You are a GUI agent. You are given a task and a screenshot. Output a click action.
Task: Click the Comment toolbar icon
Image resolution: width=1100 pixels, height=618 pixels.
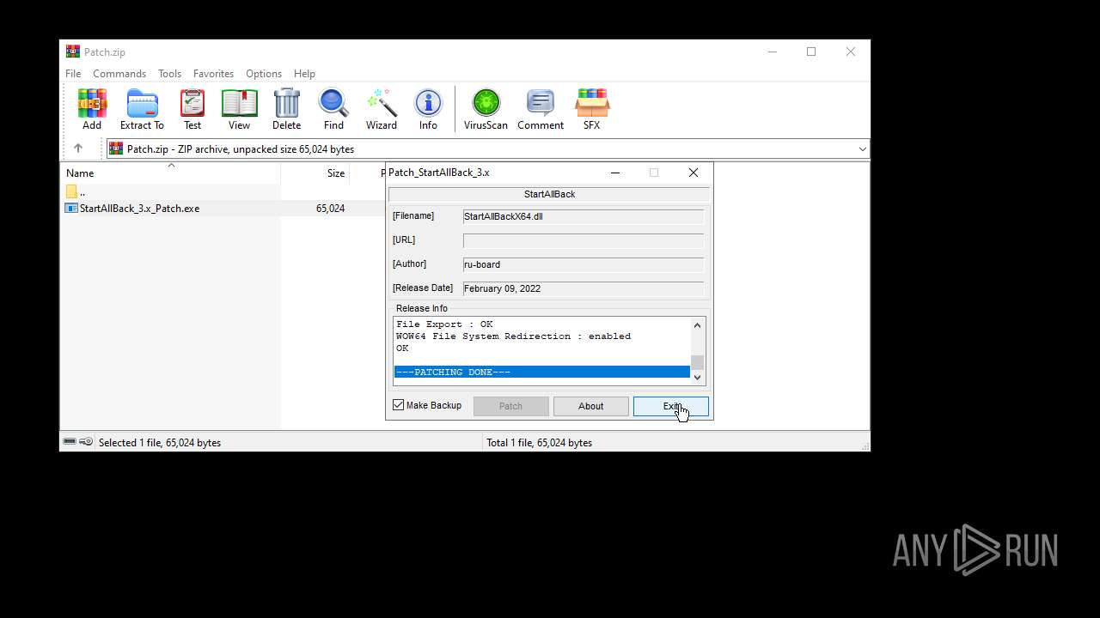[541, 109]
